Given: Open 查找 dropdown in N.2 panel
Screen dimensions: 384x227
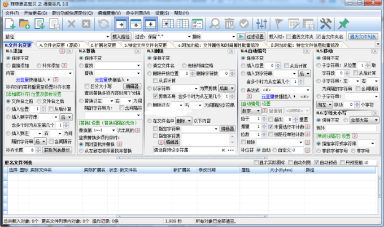Looking at the screenshot, I should (x=138, y=65).
